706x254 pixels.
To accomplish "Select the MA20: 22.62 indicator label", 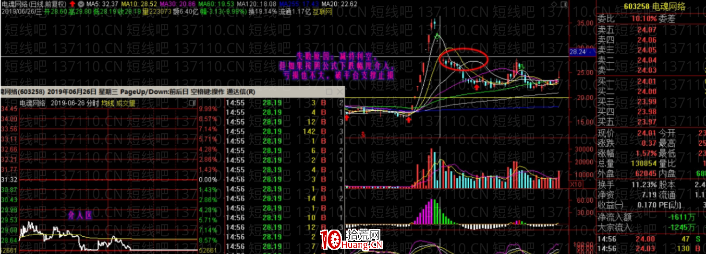I will (340, 4).
